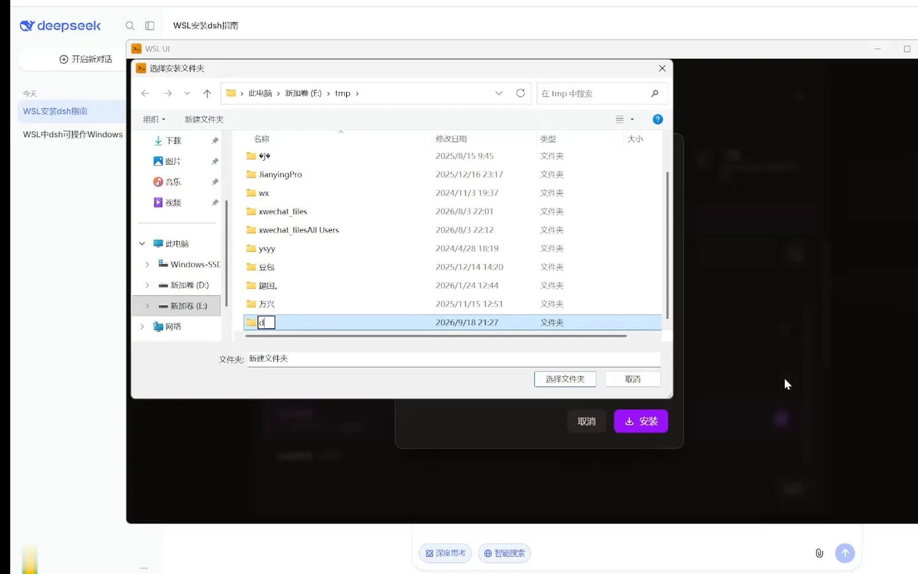The image size is (918, 574).
Task: Toggle 智能搜索 smart search mode
Action: [504, 553]
